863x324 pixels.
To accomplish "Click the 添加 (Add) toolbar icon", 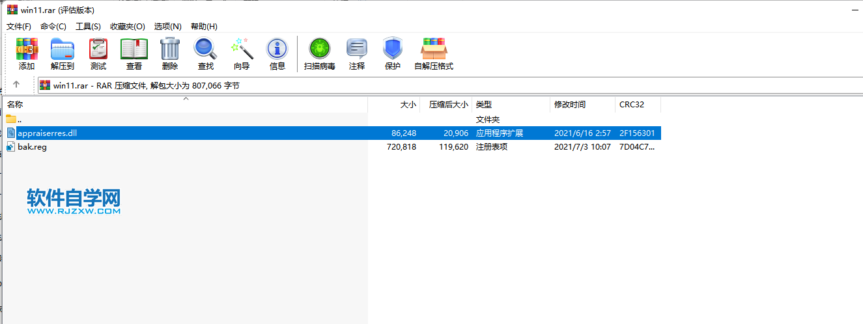I will [27, 54].
